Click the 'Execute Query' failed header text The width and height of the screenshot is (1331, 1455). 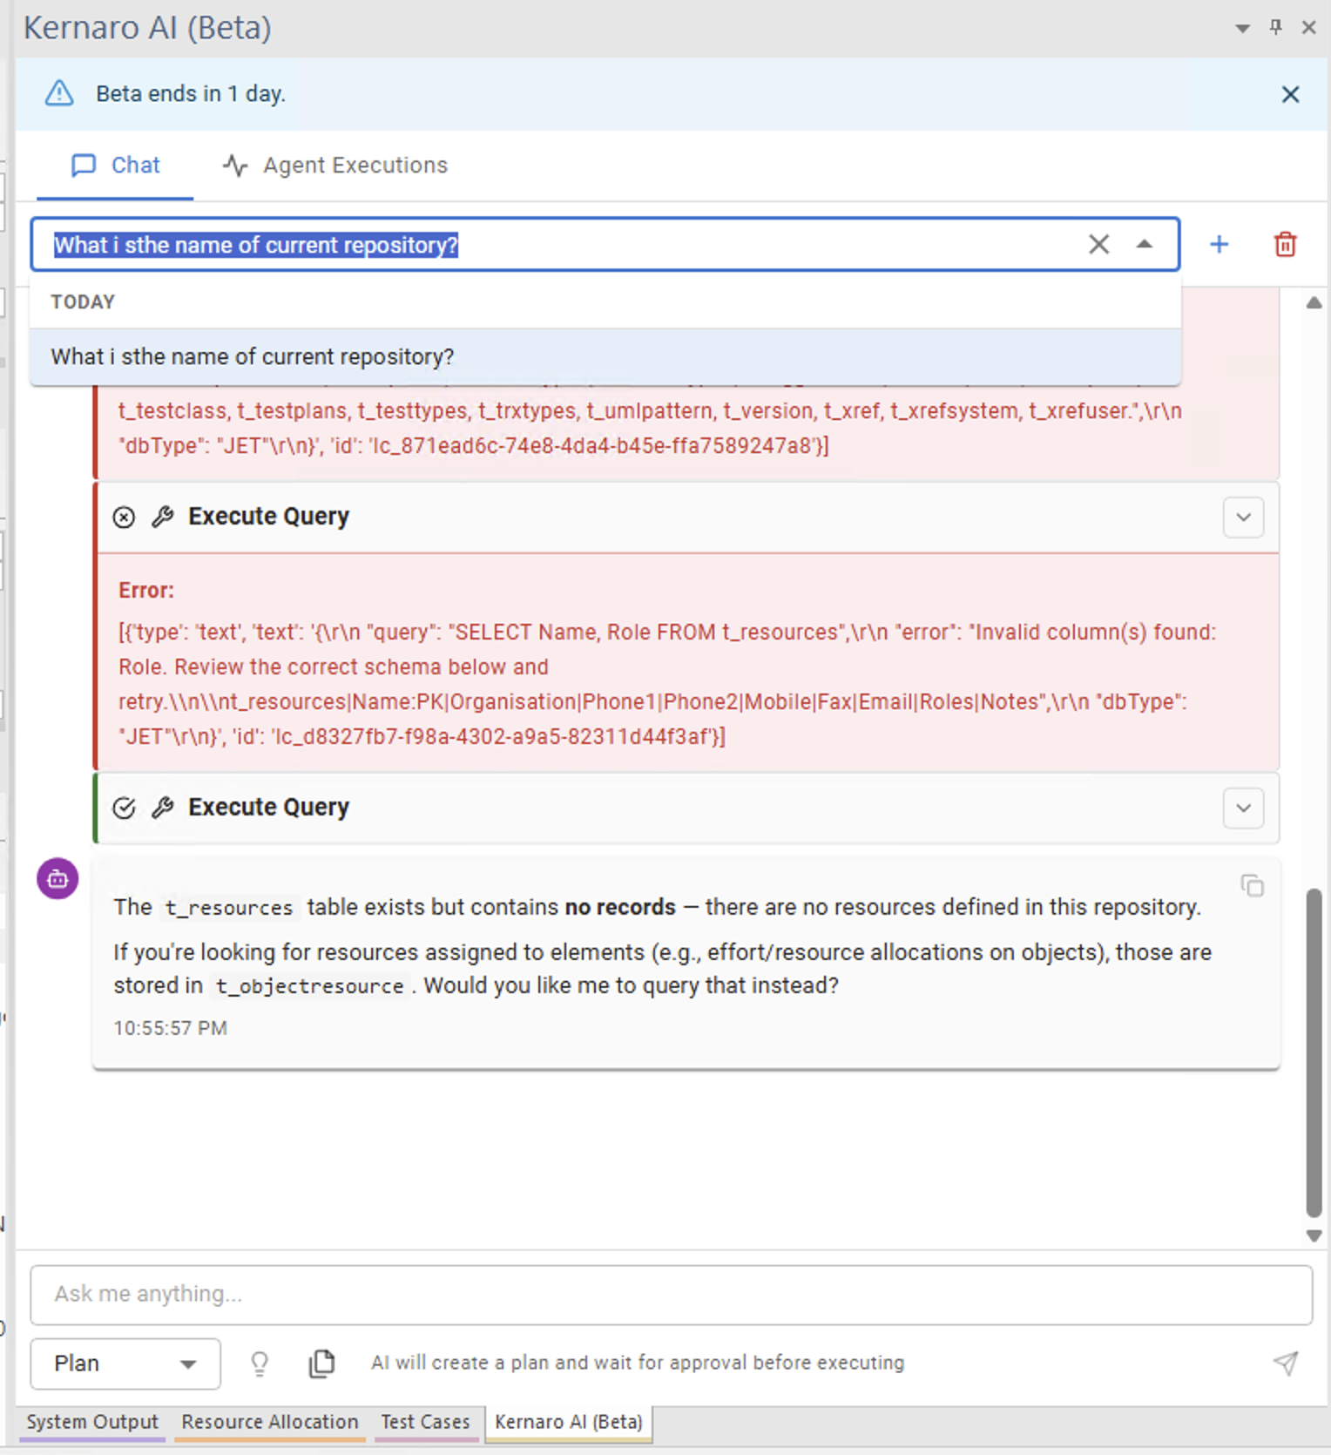(x=268, y=517)
